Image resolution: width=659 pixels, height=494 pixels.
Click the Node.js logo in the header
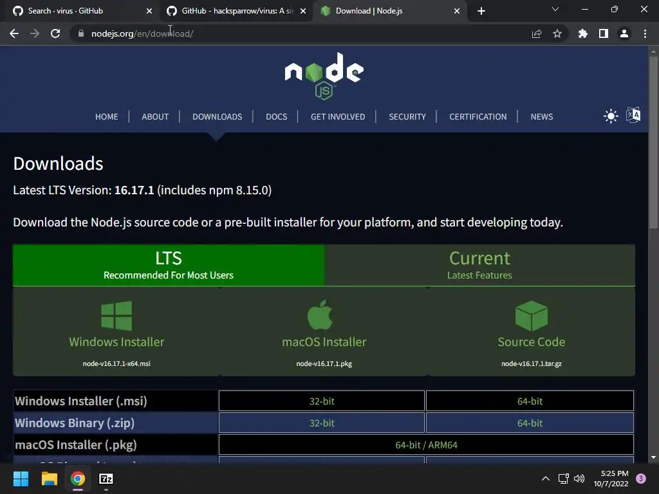pos(324,76)
